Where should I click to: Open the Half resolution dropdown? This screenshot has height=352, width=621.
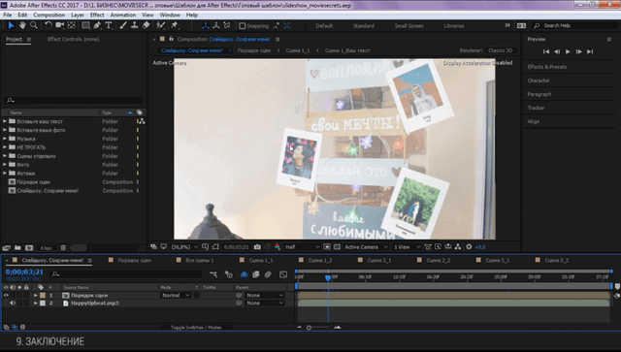302,246
